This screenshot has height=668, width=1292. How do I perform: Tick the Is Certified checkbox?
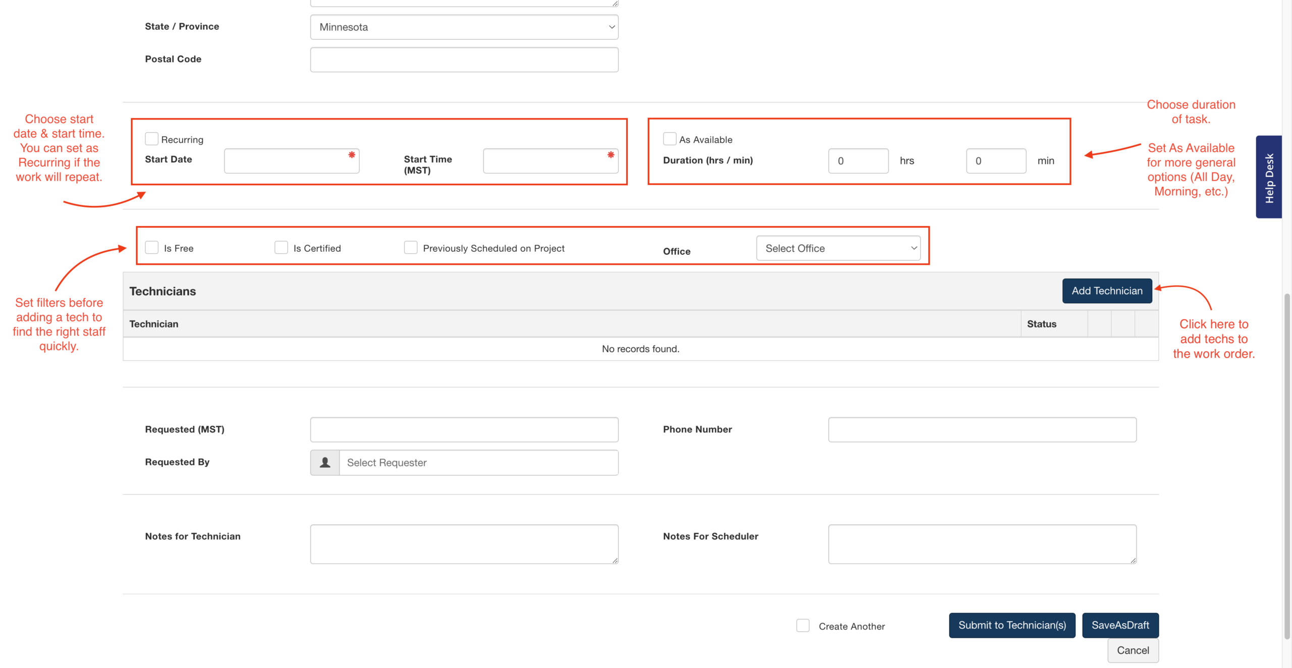click(281, 248)
